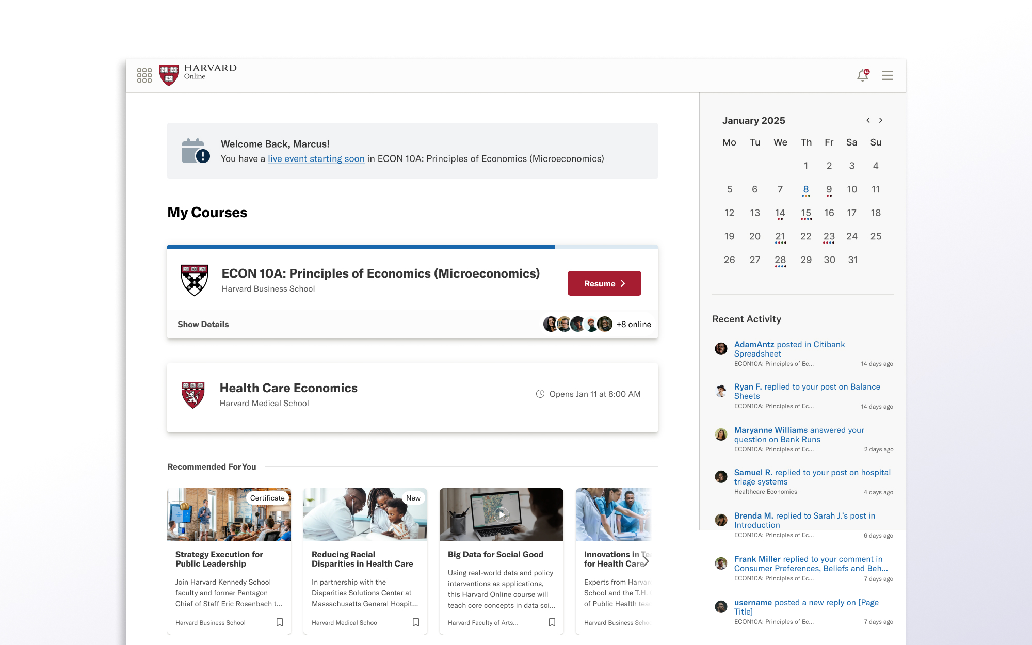The image size is (1032, 645).
Task: Select January 21 on the calendar
Action: (x=780, y=237)
